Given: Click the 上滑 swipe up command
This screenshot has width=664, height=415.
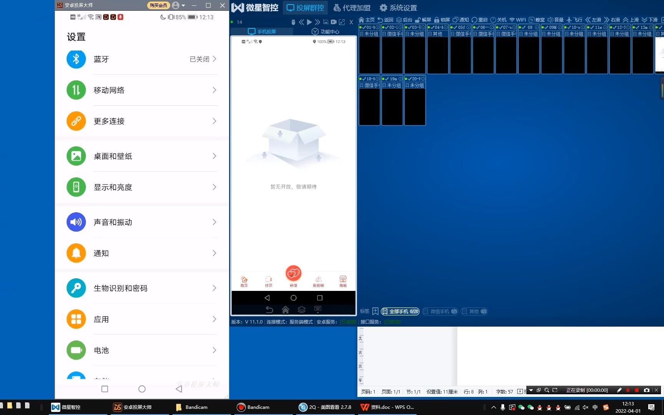Looking at the screenshot, I should point(631,20).
